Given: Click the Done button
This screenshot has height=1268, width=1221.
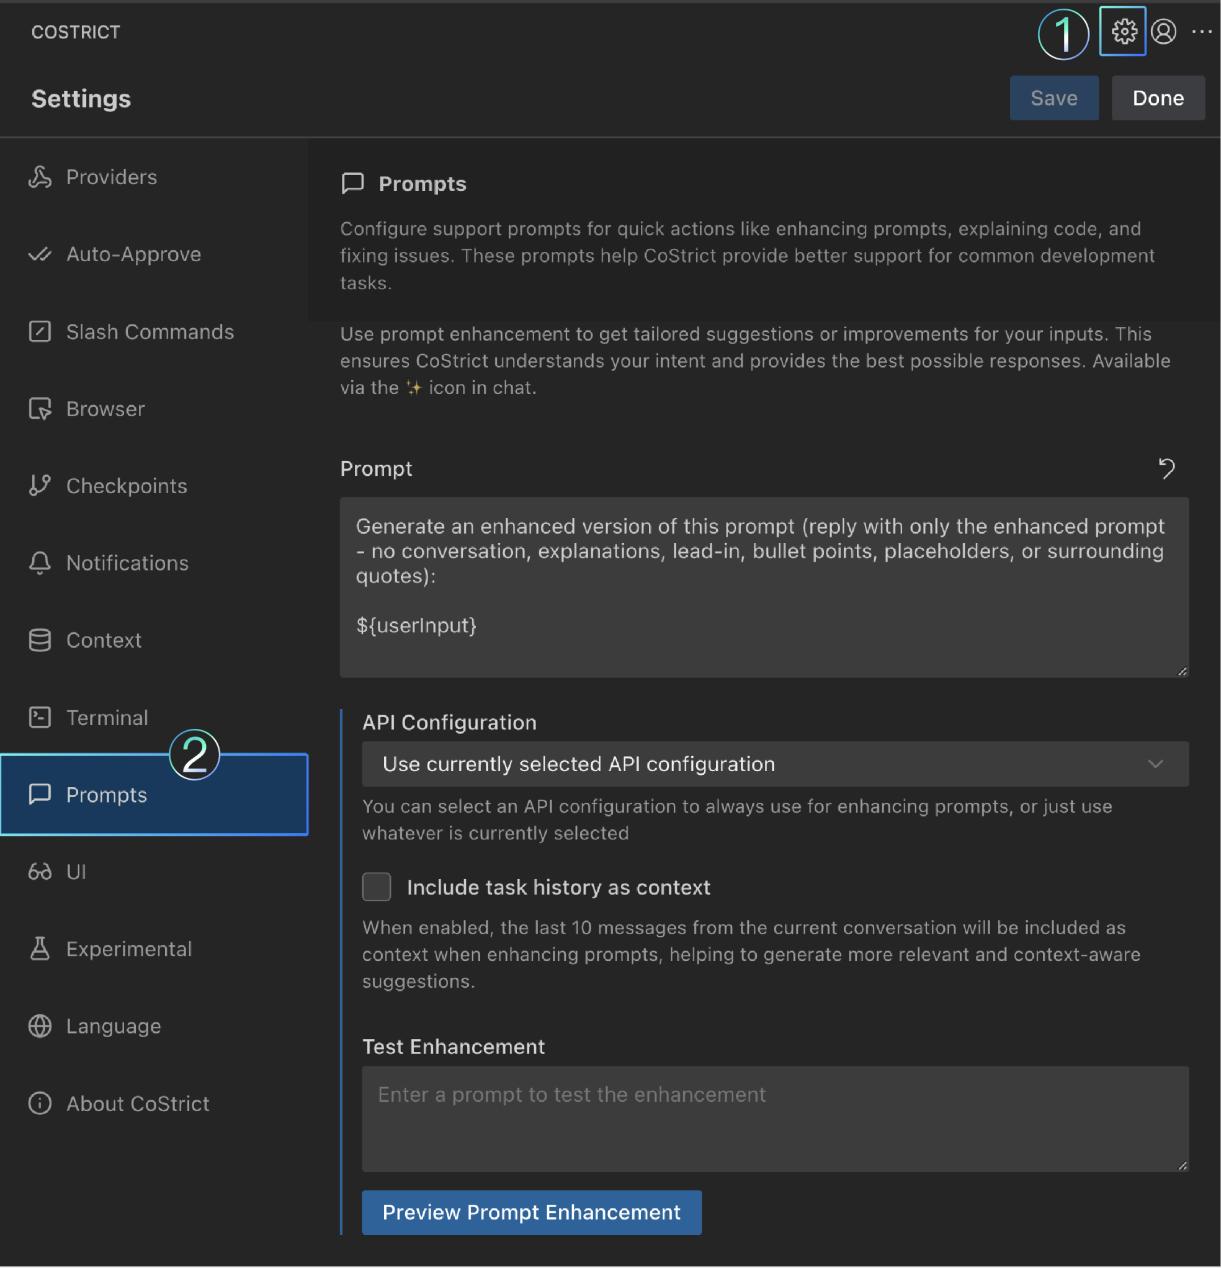Looking at the screenshot, I should pyautogui.click(x=1158, y=97).
